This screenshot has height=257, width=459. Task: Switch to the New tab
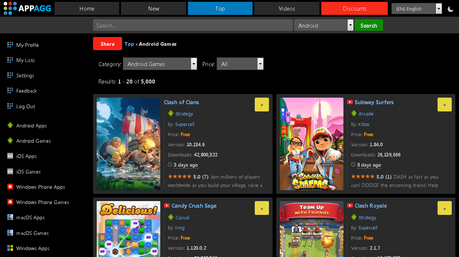153,8
